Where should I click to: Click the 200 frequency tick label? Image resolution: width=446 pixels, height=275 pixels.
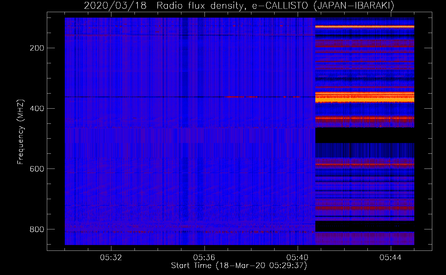pos(37,48)
